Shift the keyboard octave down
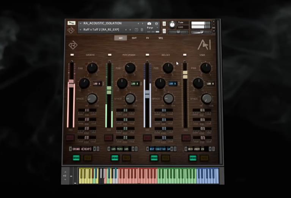 click(x=65, y=180)
